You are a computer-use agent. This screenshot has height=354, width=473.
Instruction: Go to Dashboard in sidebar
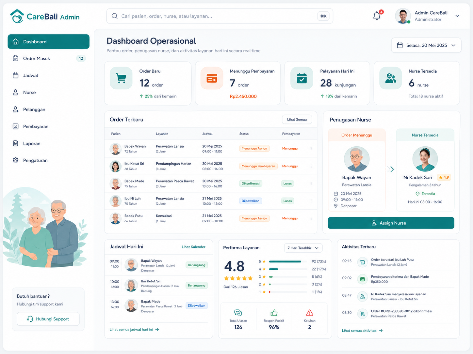(48, 42)
